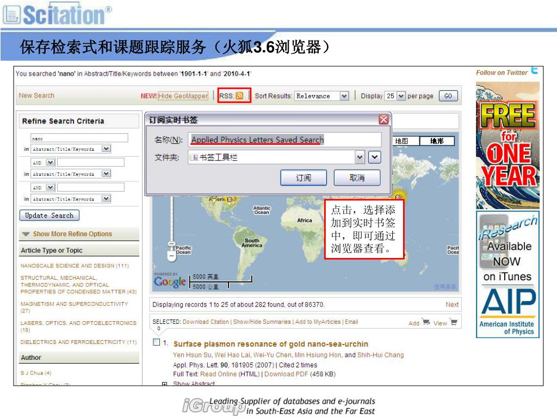Viewport: 557px width, 418px height.
Task: Click the bookmark name text field
Action: click(284, 140)
